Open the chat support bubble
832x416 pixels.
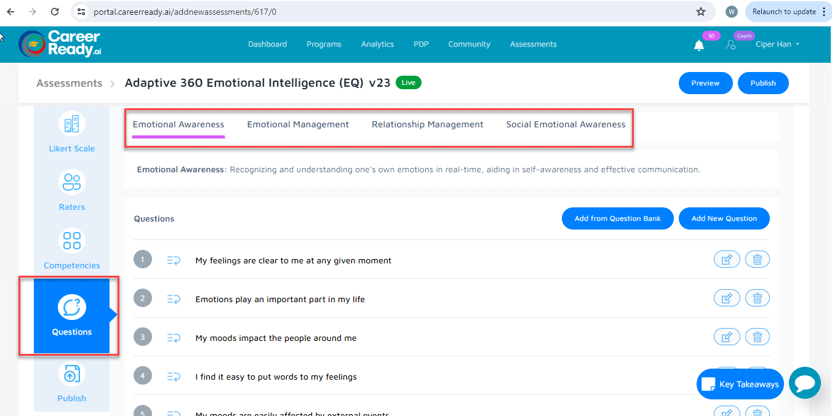click(805, 383)
